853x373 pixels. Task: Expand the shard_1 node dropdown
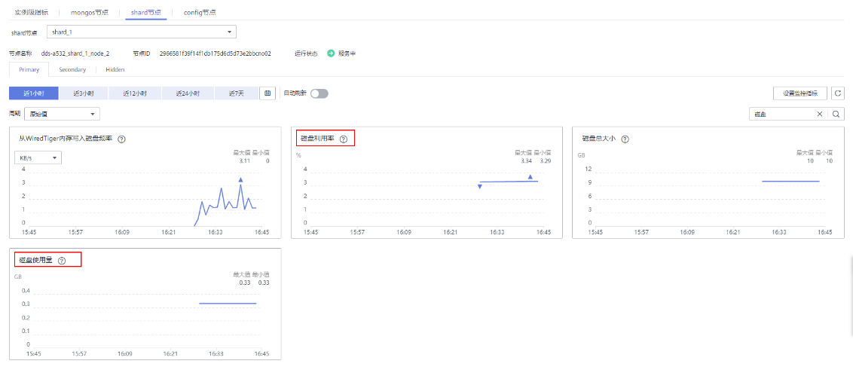[x=142, y=32]
